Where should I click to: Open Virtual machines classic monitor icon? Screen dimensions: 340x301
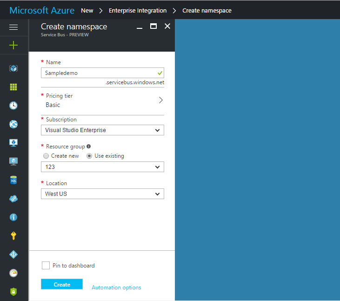point(13,143)
